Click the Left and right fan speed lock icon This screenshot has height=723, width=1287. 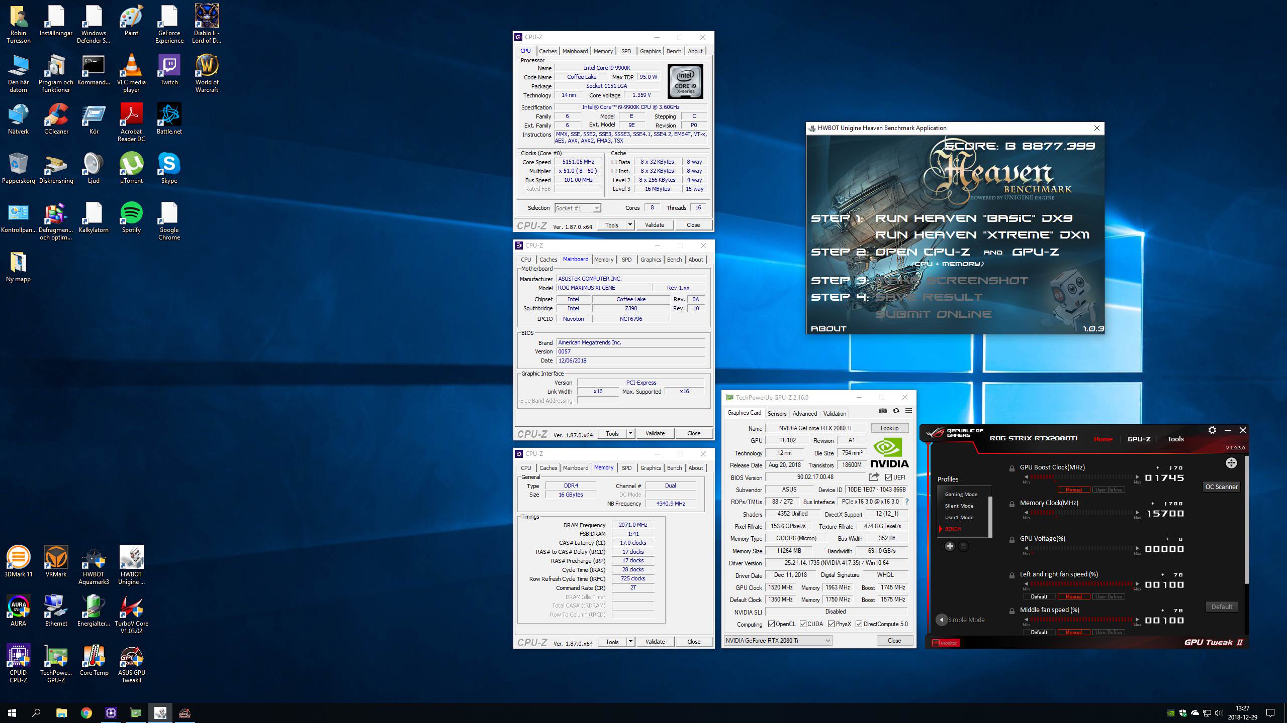pyautogui.click(x=1012, y=575)
